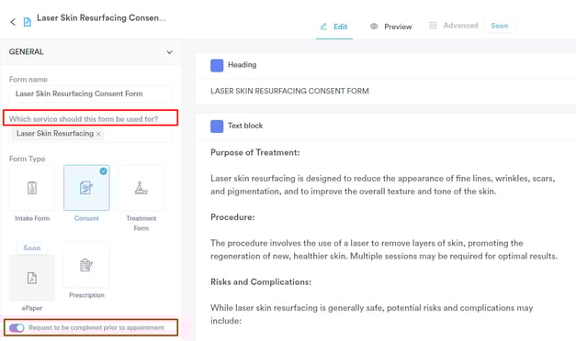Screen dimensions: 576x341
Task: Select the Prescription form type icon
Action: 86,265
